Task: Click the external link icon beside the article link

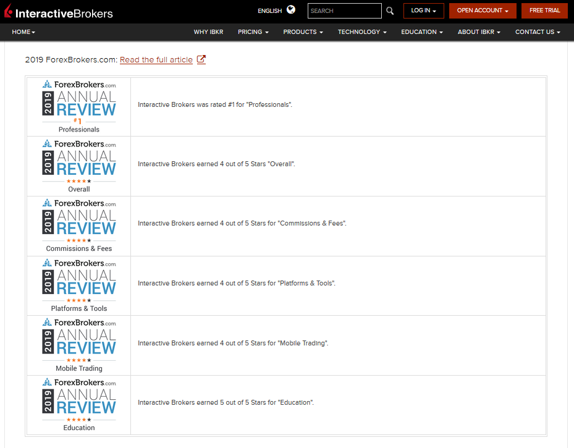Action: click(x=201, y=59)
